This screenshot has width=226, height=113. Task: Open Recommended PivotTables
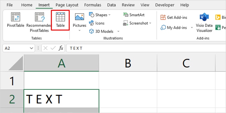pos(39,22)
